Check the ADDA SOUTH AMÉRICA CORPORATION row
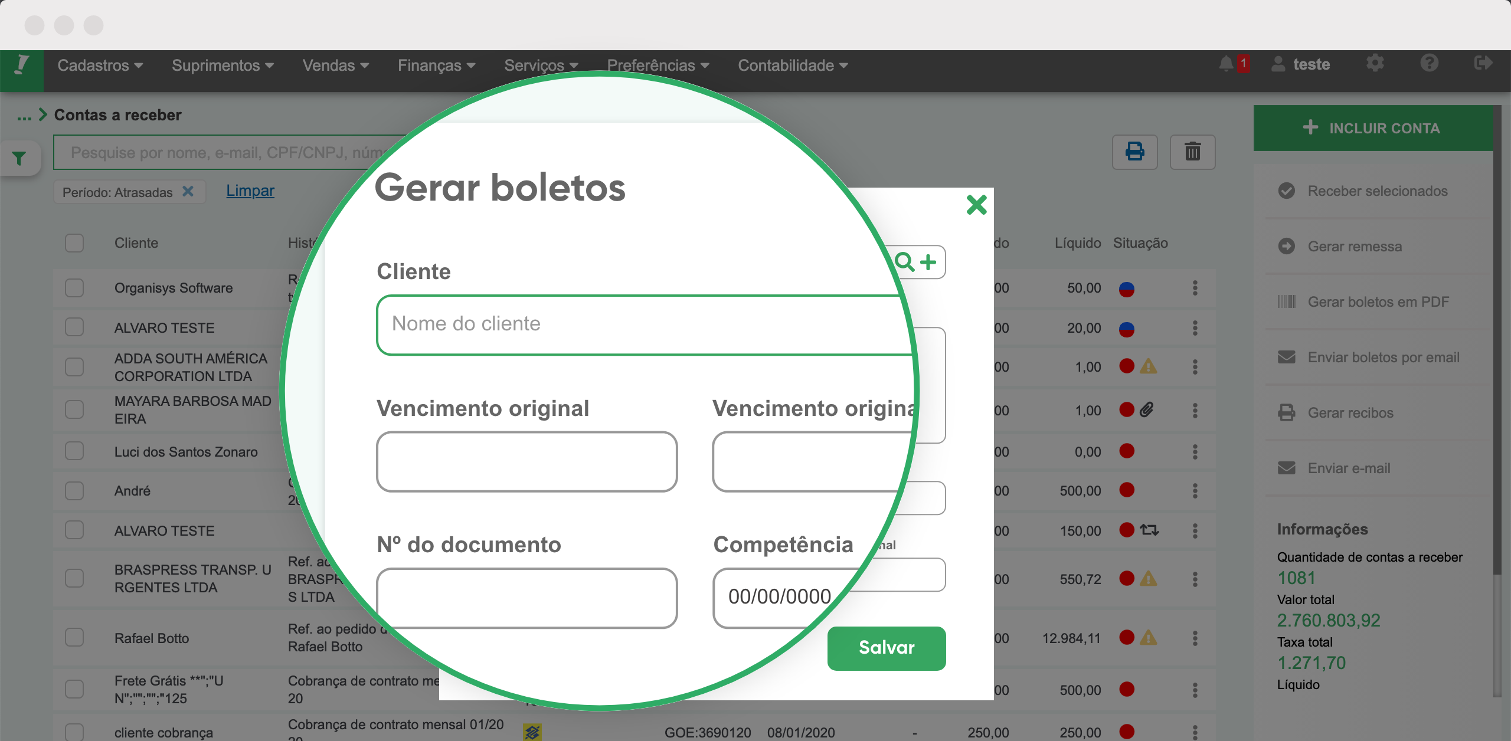Screen dimensions: 1511x741 click(x=74, y=367)
